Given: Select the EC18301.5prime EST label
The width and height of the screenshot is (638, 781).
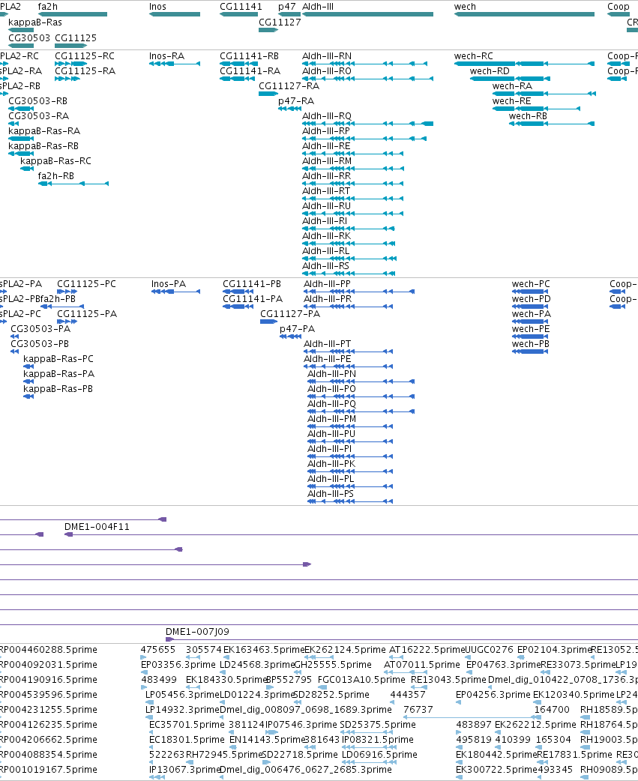Looking at the screenshot, I should [187, 739].
